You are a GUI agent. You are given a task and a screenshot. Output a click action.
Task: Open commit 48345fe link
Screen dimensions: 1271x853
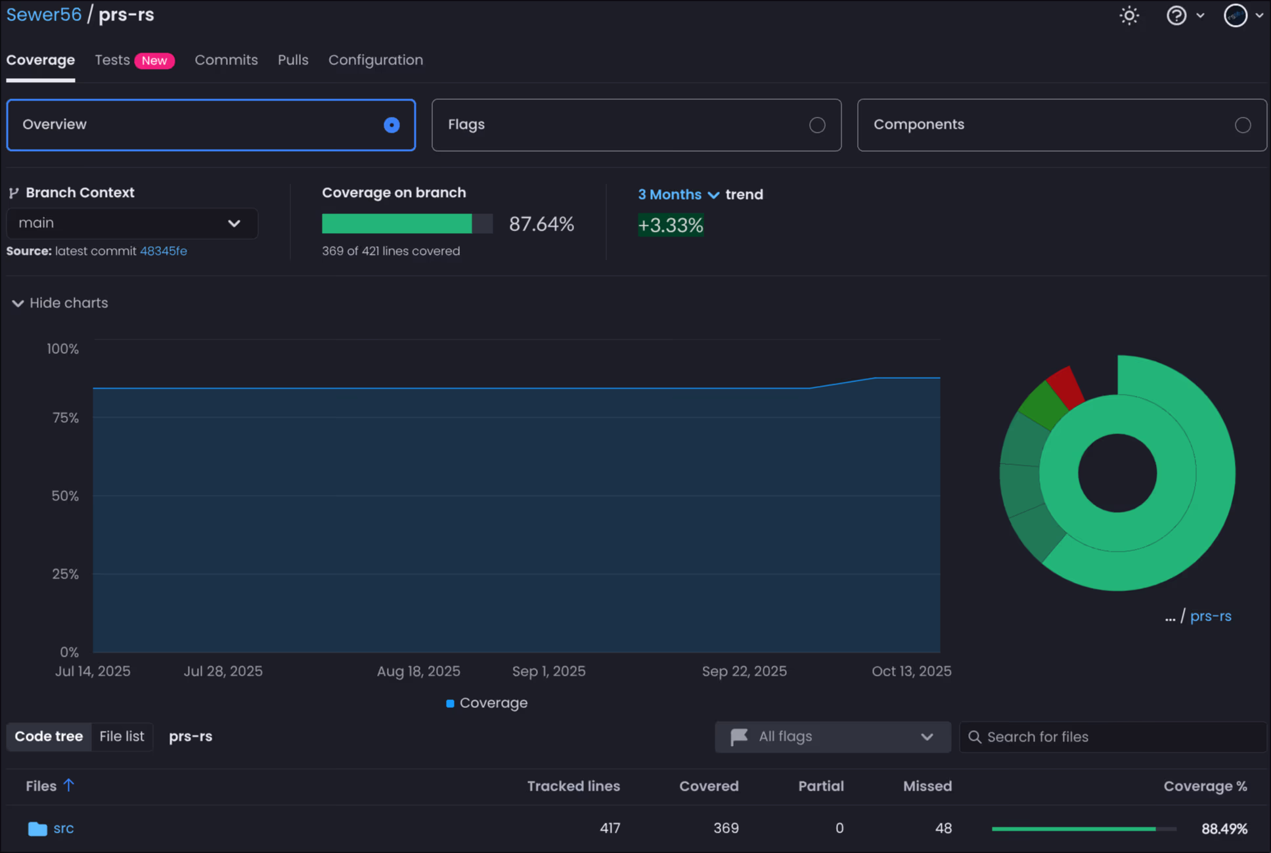(164, 251)
